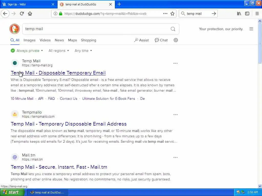
Task: Focus the Firefox search box with temp mail
Action: [198, 14]
